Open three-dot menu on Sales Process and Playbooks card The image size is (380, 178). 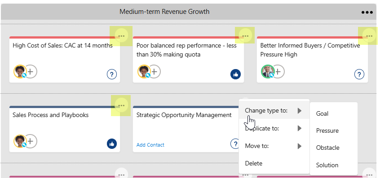[x=121, y=105]
